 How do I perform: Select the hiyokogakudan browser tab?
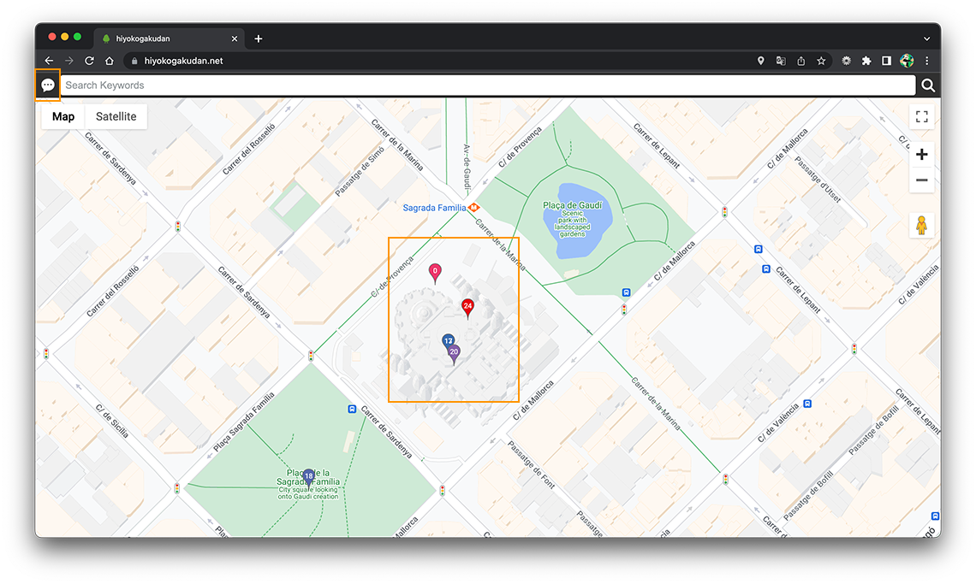click(170, 38)
